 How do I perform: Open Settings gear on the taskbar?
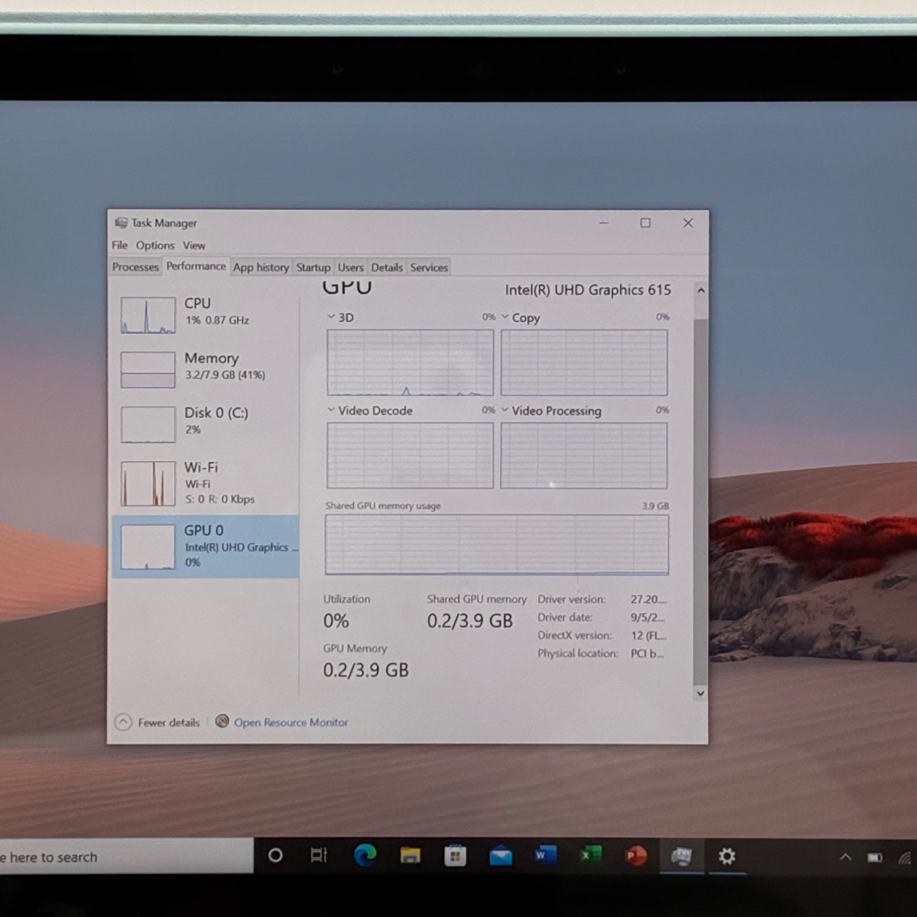tap(726, 856)
